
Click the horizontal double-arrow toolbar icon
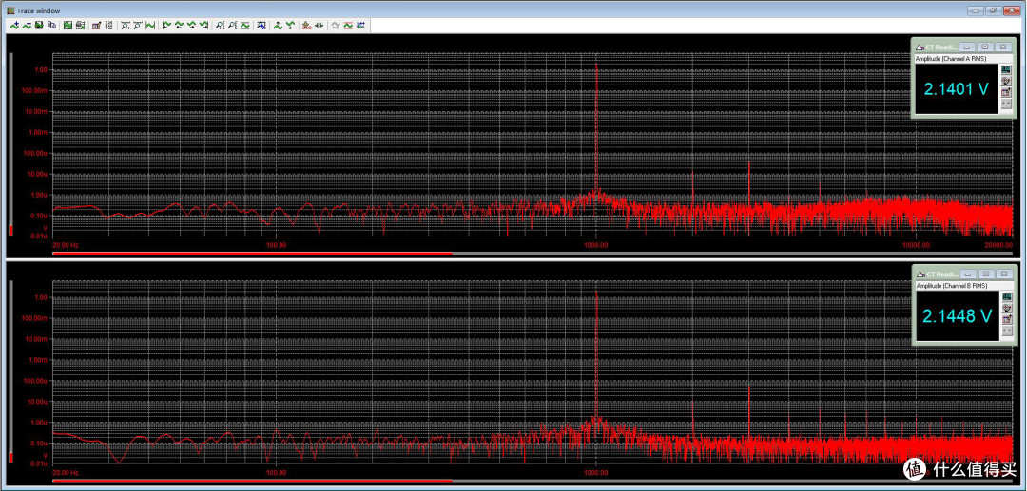319,26
